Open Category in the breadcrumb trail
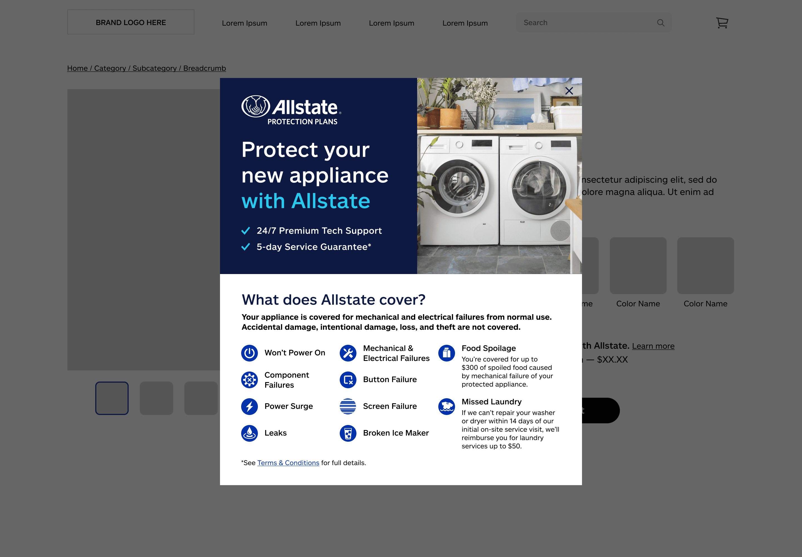Viewport: 802px width, 557px height. [x=110, y=68]
